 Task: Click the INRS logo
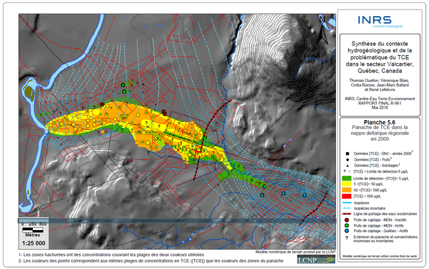click(x=375, y=20)
